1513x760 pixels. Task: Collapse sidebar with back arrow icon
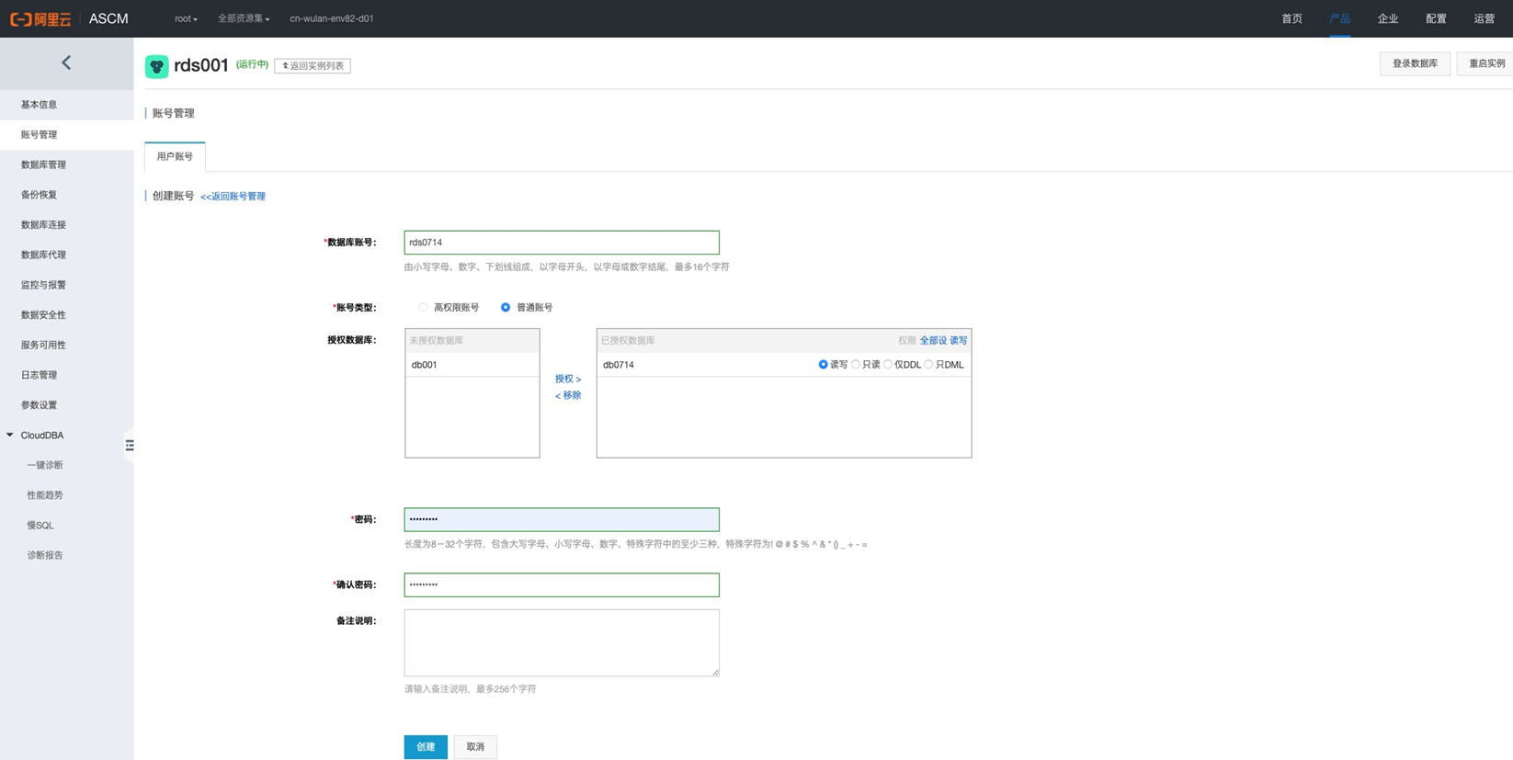pos(66,62)
